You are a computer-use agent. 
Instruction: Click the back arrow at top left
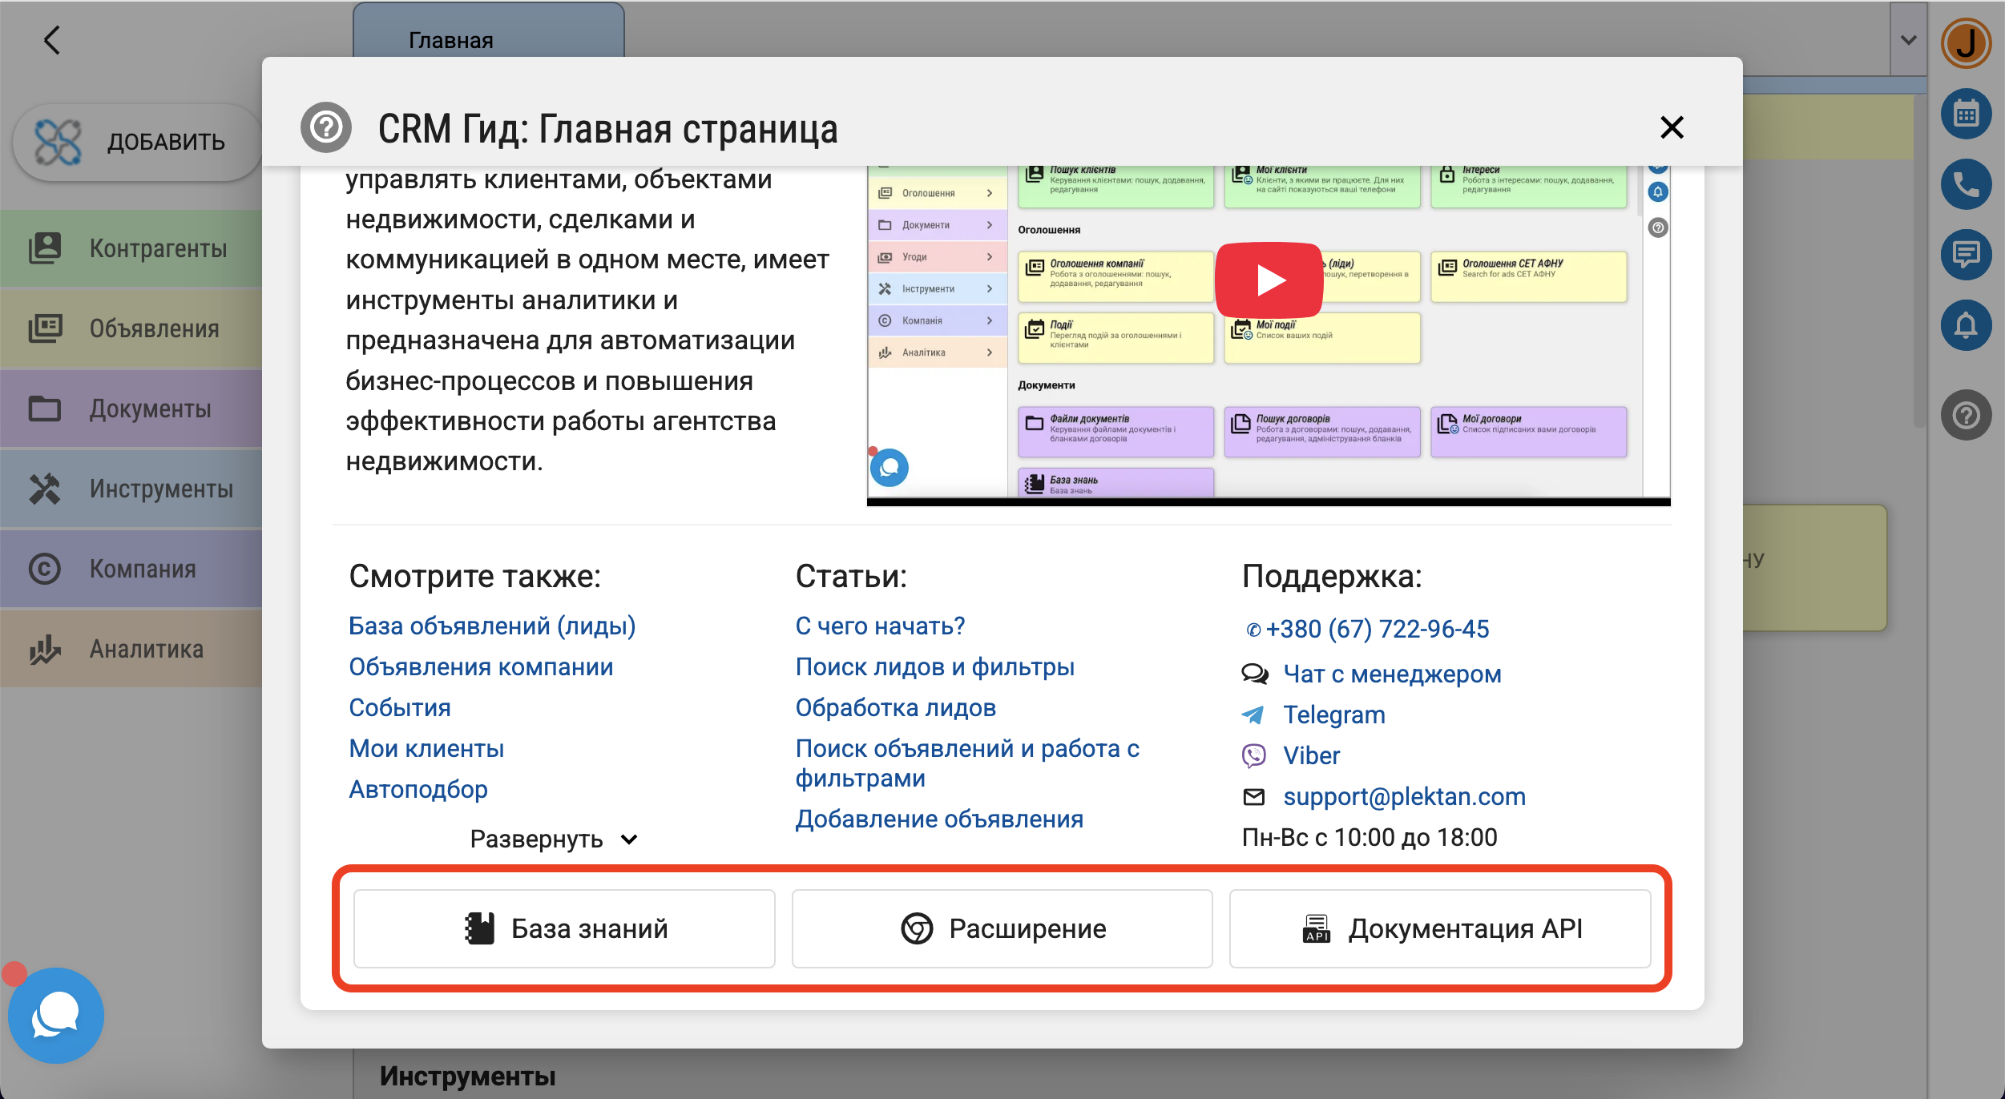[52, 40]
